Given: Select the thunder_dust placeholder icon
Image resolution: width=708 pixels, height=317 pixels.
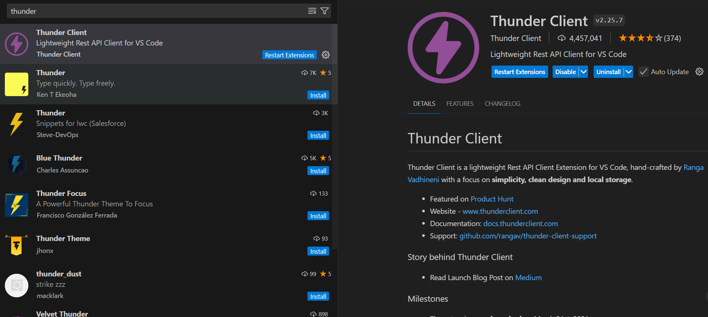Looking at the screenshot, I should [16, 285].
